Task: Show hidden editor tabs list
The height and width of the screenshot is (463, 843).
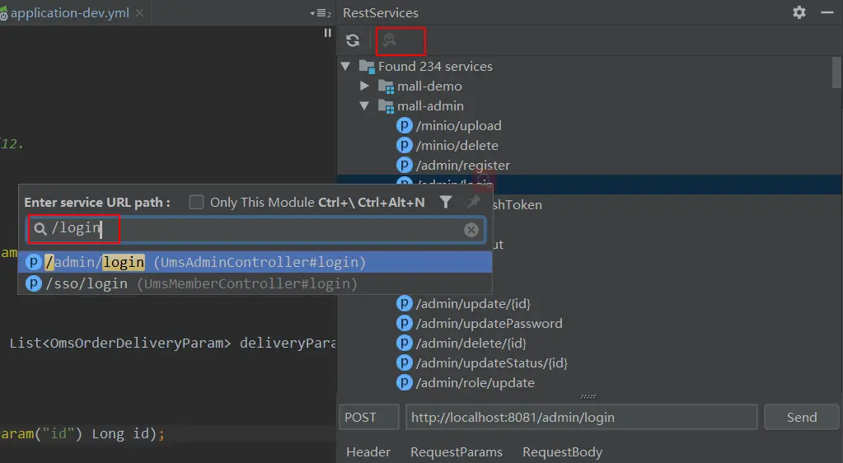Action: pos(321,13)
